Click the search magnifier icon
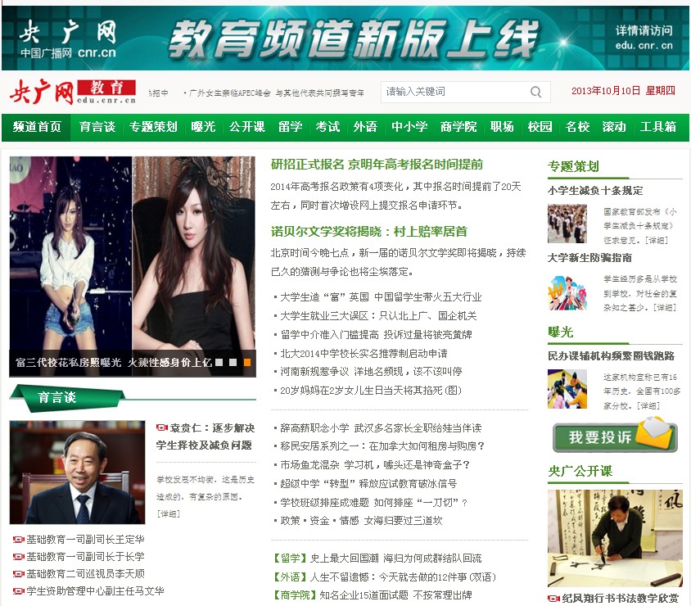The image size is (691, 606). [x=535, y=92]
